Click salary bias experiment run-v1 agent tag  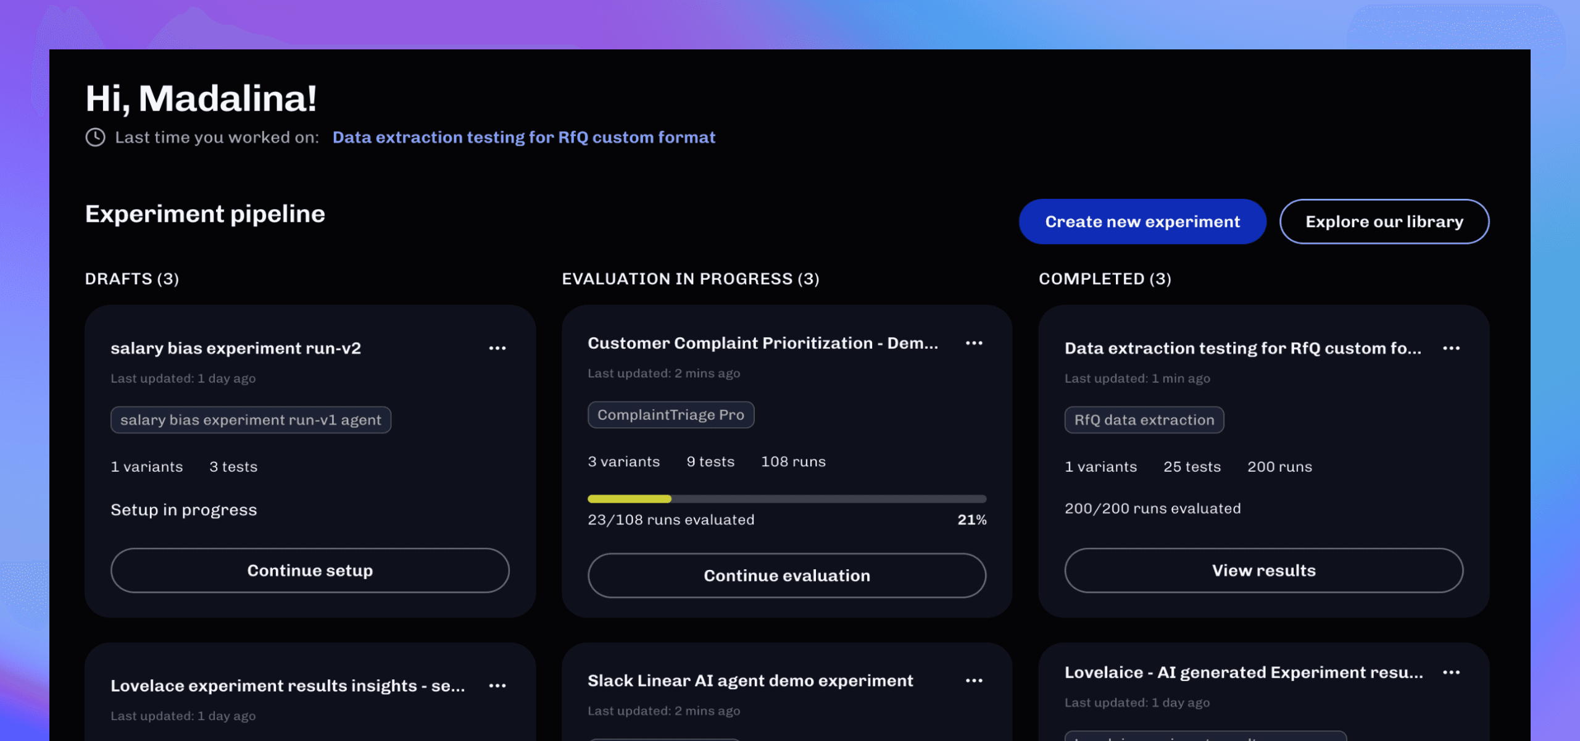[x=251, y=420]
